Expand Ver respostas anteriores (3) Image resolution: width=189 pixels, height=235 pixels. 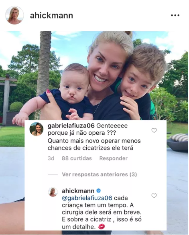click(100, 174)
